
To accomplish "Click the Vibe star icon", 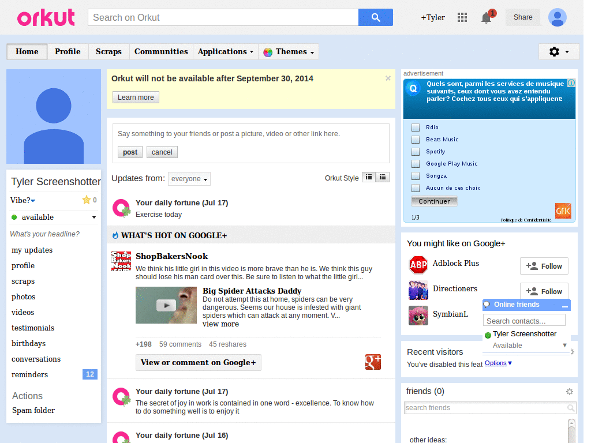I will [87, 200].
